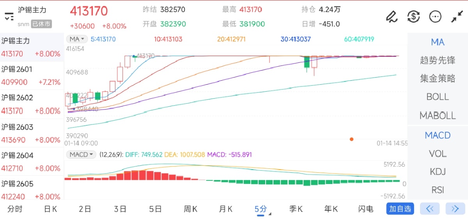Screen dimensions: 468x223
Task: Go to previous contract with left arrows
Action: coord(430,209)
